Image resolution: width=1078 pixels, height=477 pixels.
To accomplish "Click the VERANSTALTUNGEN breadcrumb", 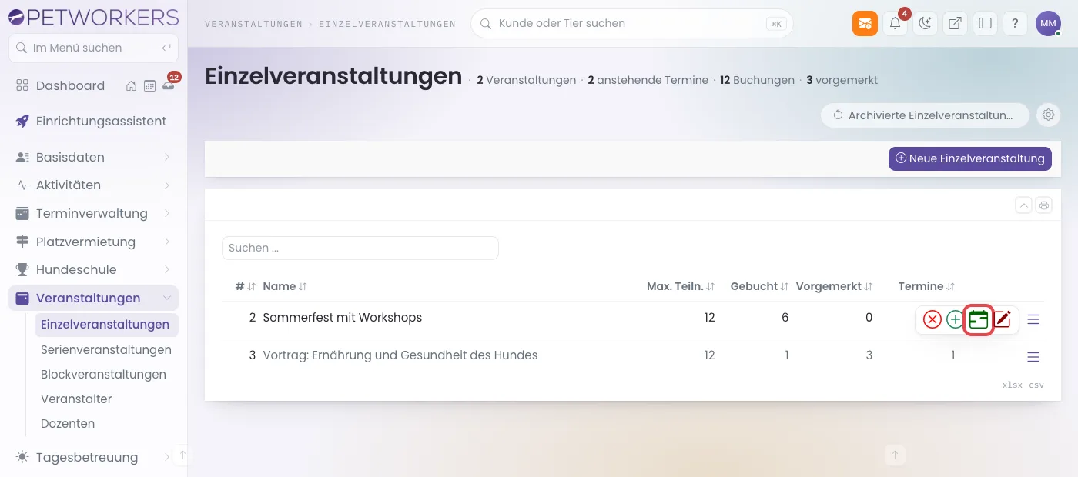I will [x=253, y=24].
